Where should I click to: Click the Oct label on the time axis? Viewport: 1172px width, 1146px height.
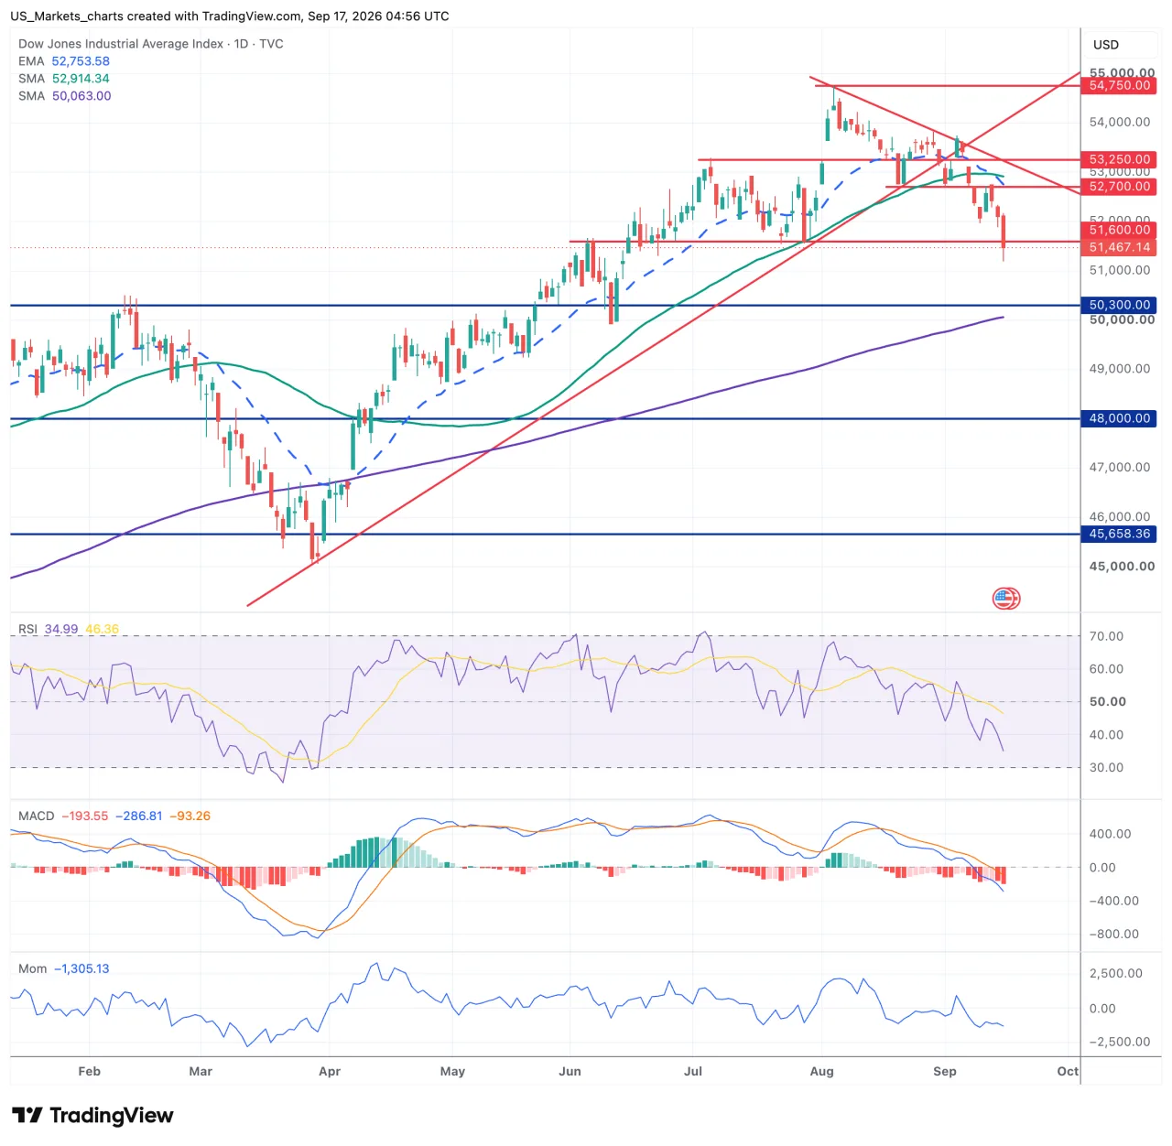coord(1068,1071)
